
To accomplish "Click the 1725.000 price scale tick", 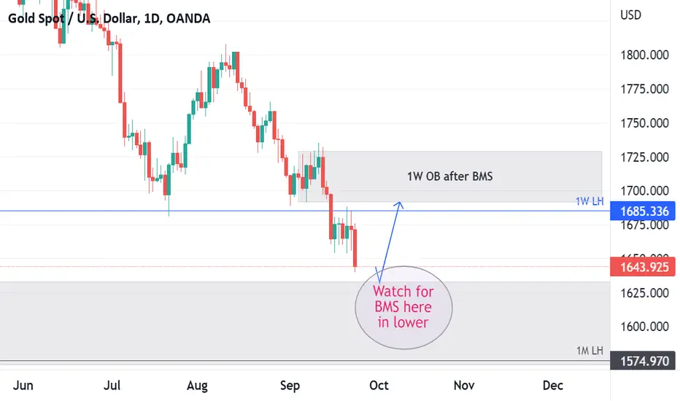I will tap(644, 157).
